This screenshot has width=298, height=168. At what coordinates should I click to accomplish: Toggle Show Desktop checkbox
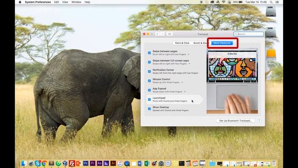click(x=149, y=109)
